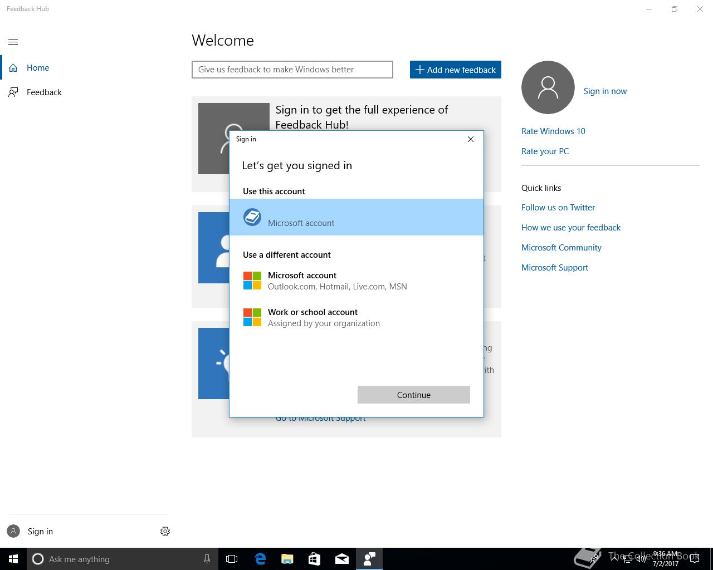Choose Work or school account option

pyautogui.click(x=356, y=317)
